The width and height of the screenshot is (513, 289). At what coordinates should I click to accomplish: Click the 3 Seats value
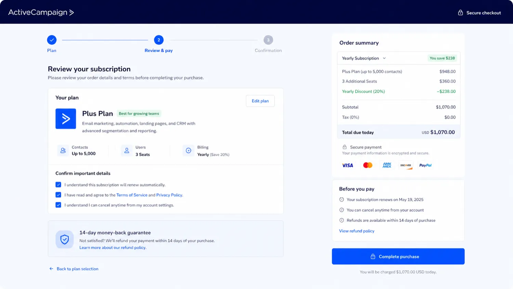(x=143, y=154)
